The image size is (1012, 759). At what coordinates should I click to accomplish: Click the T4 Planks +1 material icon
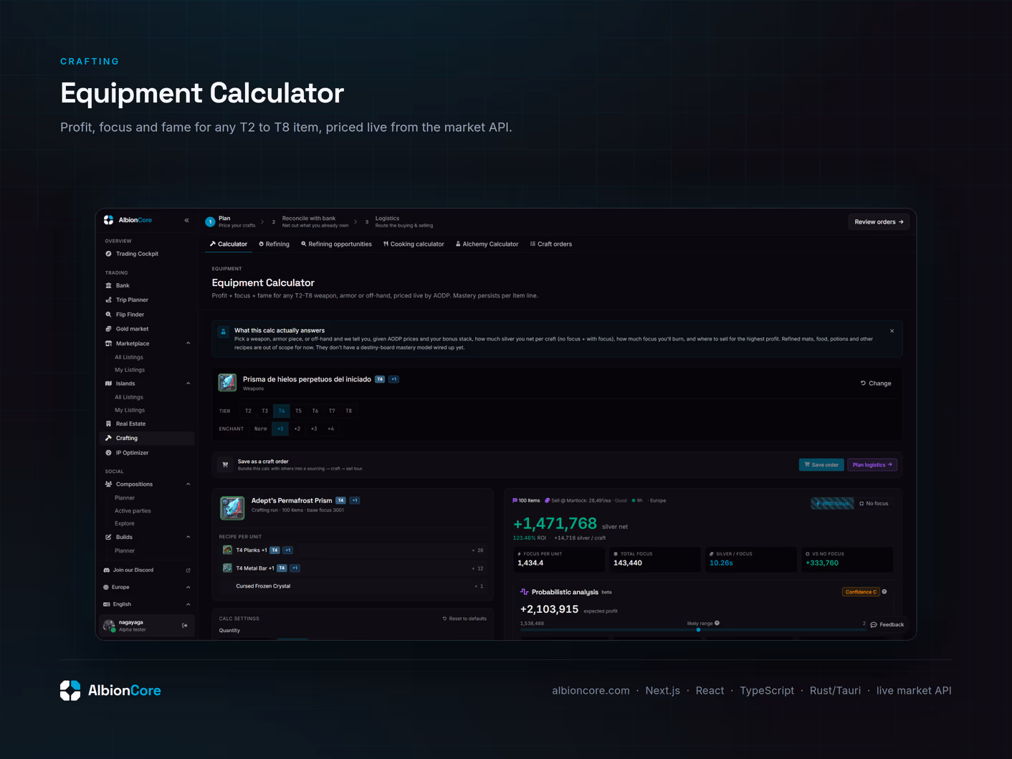[x=227, y=550]
